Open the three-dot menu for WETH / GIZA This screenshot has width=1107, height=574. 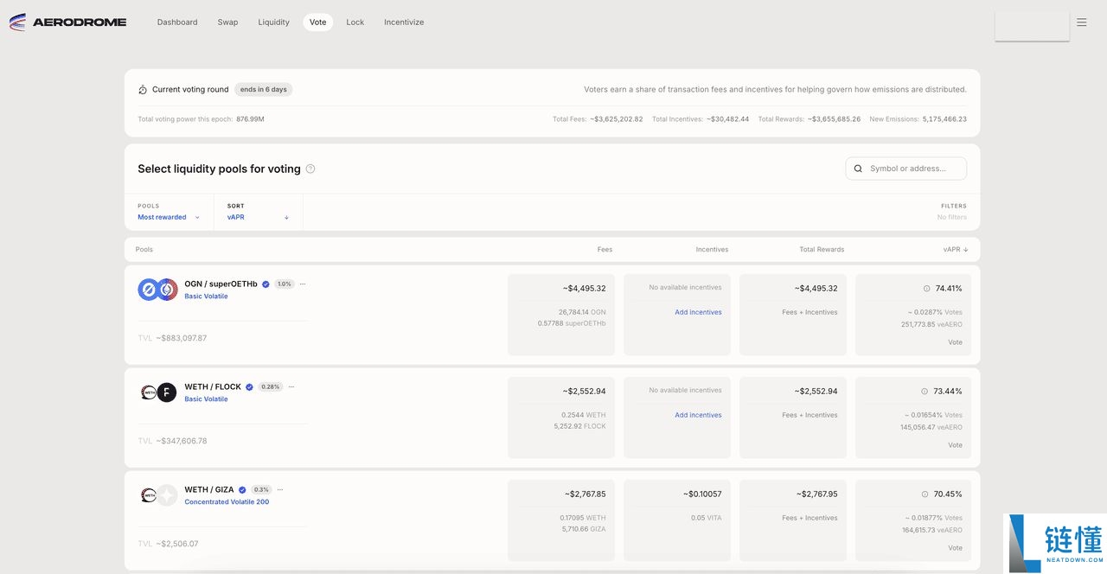(x=280, y=489)
